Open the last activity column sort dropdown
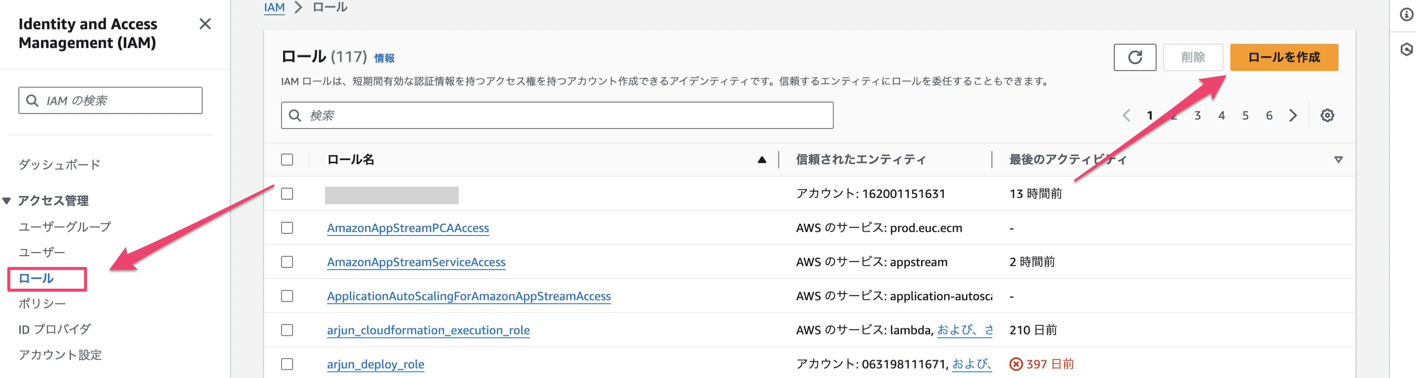 click(1338, 159)
